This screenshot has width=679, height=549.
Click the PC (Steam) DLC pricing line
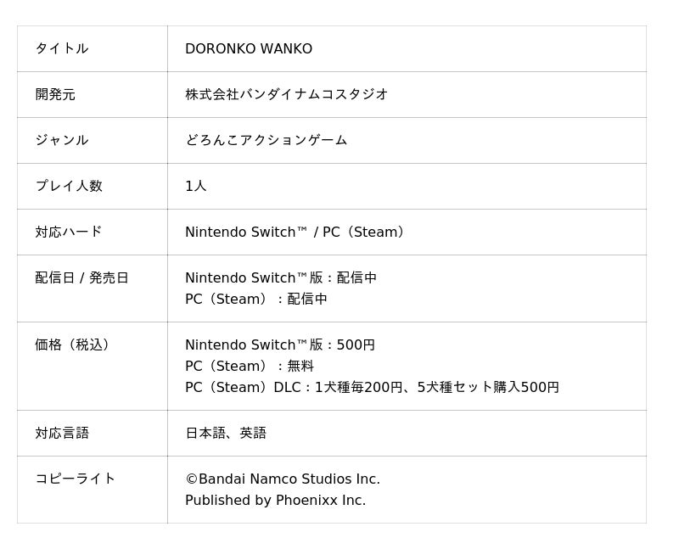click(x=372, y=388)
